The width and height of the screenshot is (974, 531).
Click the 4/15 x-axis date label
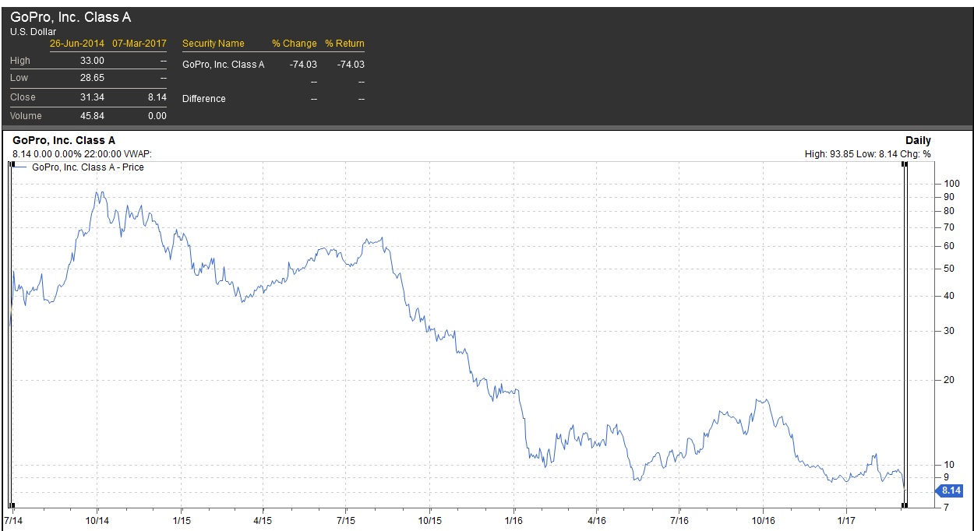pos(263,519)
